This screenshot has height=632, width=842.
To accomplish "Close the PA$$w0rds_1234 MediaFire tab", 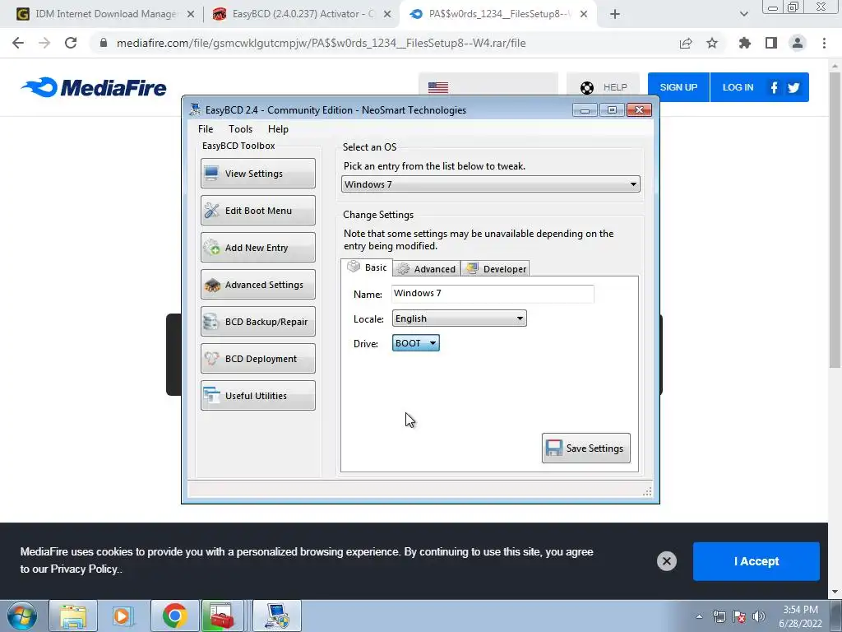I will 584,14.
